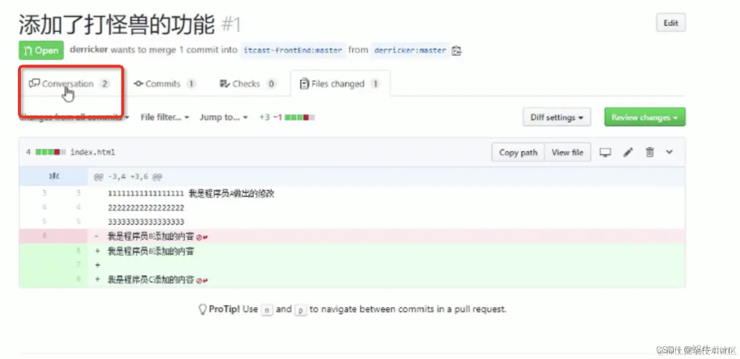This screenshot has height=359, width=740.
Task: Click the merge icon inside the Open badge
Action: tap(29, 50)
